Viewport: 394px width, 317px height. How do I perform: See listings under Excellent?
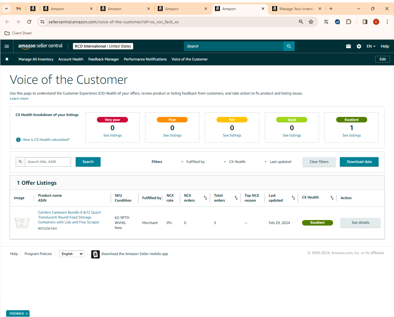352,135
